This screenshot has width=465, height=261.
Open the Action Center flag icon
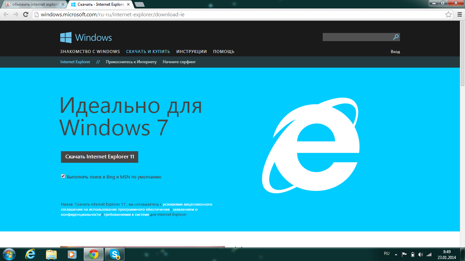404,254
